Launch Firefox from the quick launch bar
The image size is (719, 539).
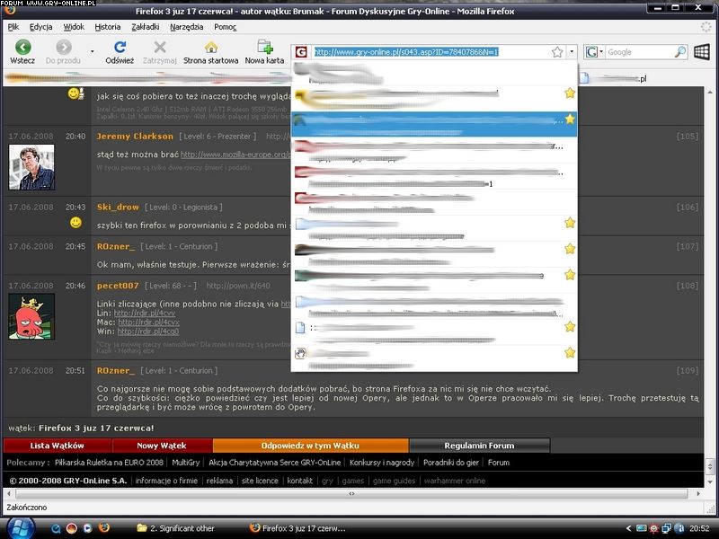pyautogui.click(x=104, y=528)
